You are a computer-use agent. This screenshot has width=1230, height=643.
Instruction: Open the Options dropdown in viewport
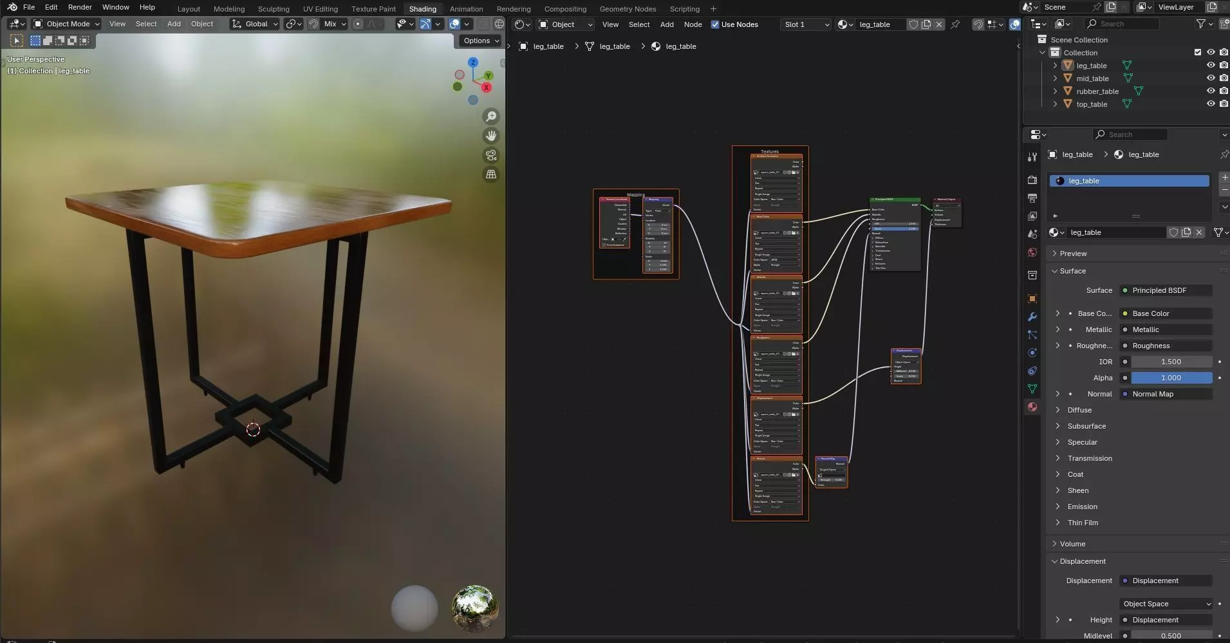point(481,41)
